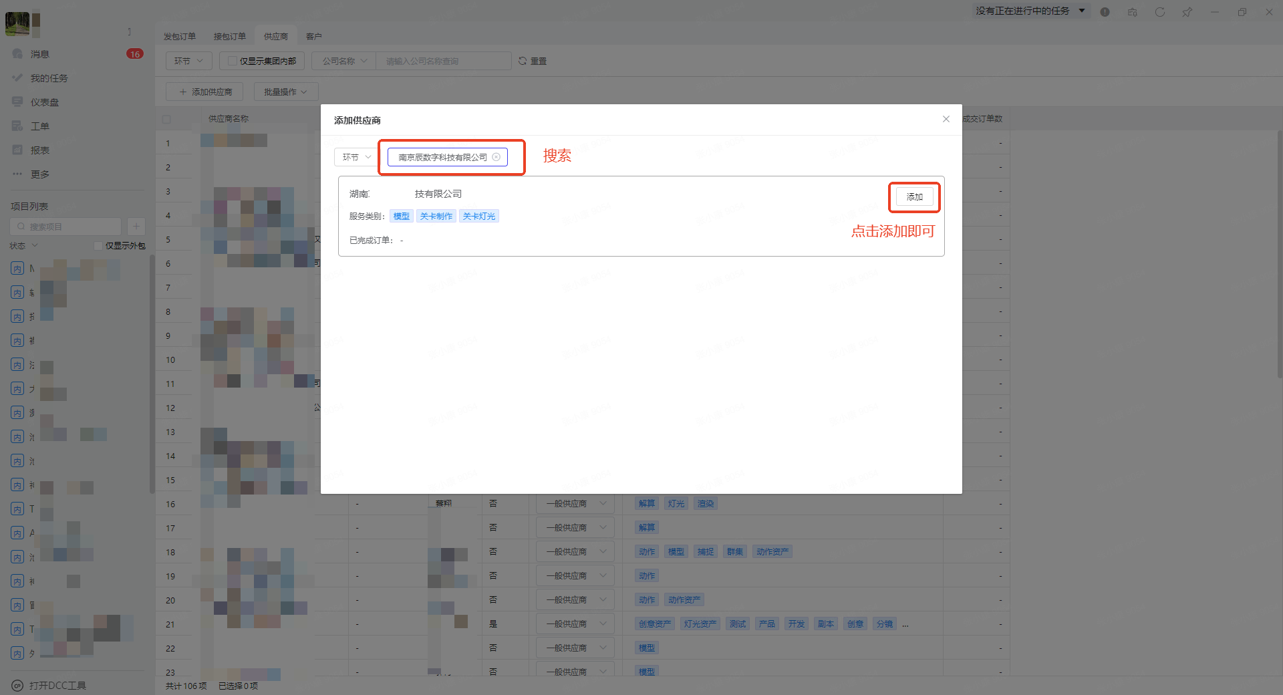
Task: Click the 更多 ellipsis icon in sidebar
Action: coord(17,174)
